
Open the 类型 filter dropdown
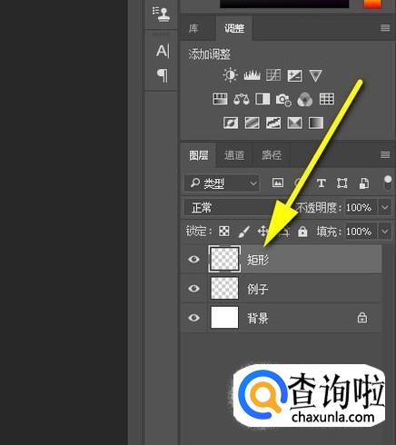click(222, 183)
